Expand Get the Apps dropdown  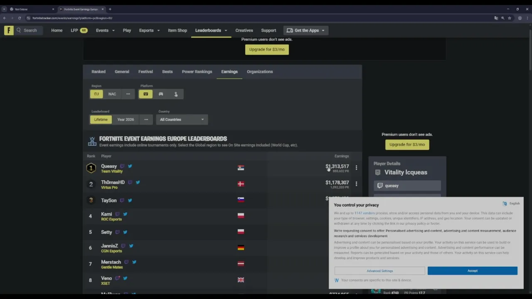pos(306,30)
